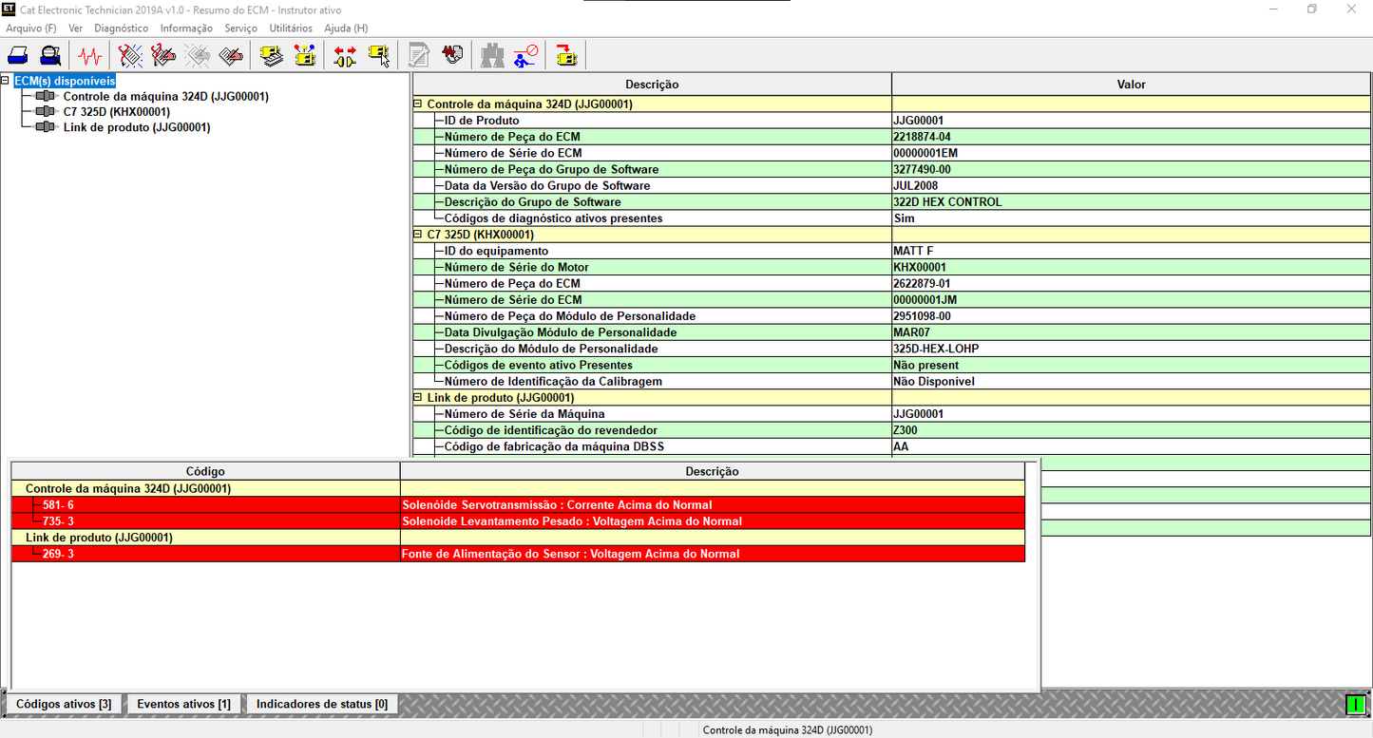This screenshot has width=1373, height=738.
Task: Open the Status Tool waveform icon
Action: tap(90, 56)
